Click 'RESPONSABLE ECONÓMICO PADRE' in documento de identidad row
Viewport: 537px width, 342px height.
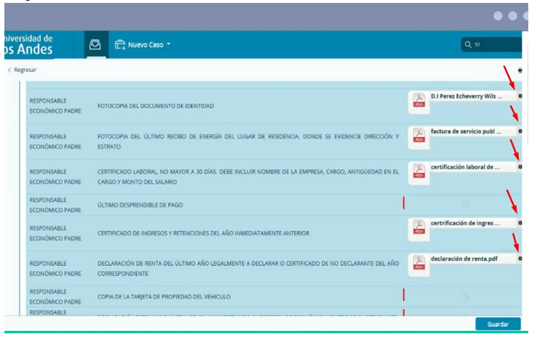pyautogui.click(x=55, y=106)
